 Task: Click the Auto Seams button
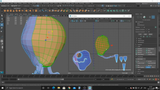[140, 59]
